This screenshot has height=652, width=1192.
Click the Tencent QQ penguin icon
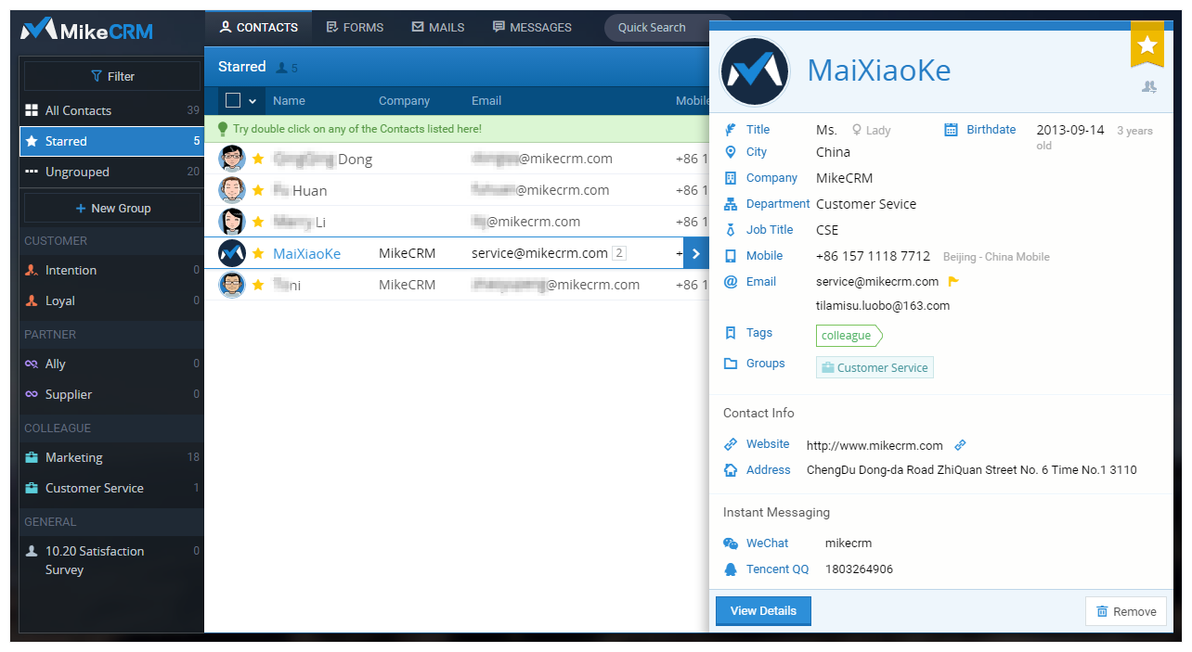pos(731,569)
